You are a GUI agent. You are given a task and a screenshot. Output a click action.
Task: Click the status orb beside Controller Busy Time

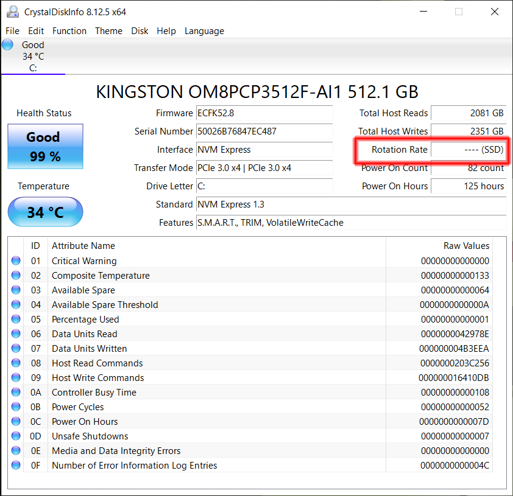point(16,392)
